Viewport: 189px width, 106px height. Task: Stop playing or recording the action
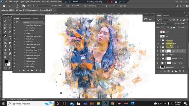click(x=20, y=70)
